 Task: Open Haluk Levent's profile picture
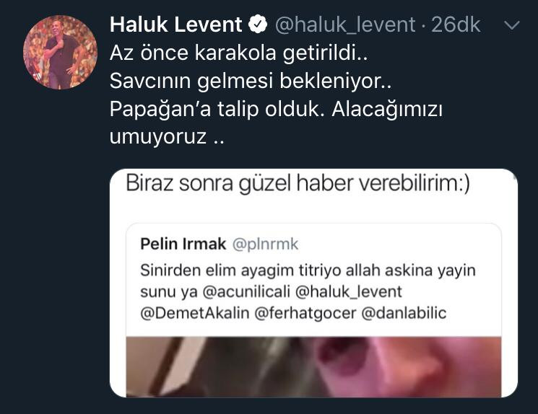pyautogui.click(x=60, y=52)
